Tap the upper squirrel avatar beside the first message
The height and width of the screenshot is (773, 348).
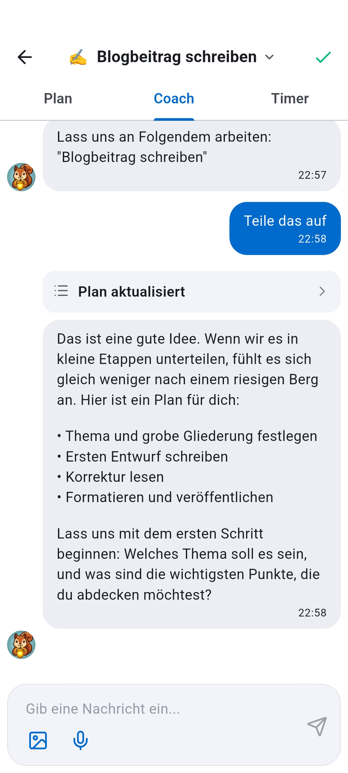pos(22,177)
